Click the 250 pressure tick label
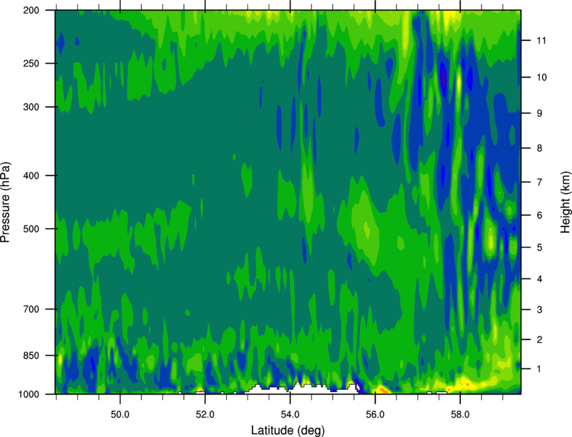 click(31, 63)
